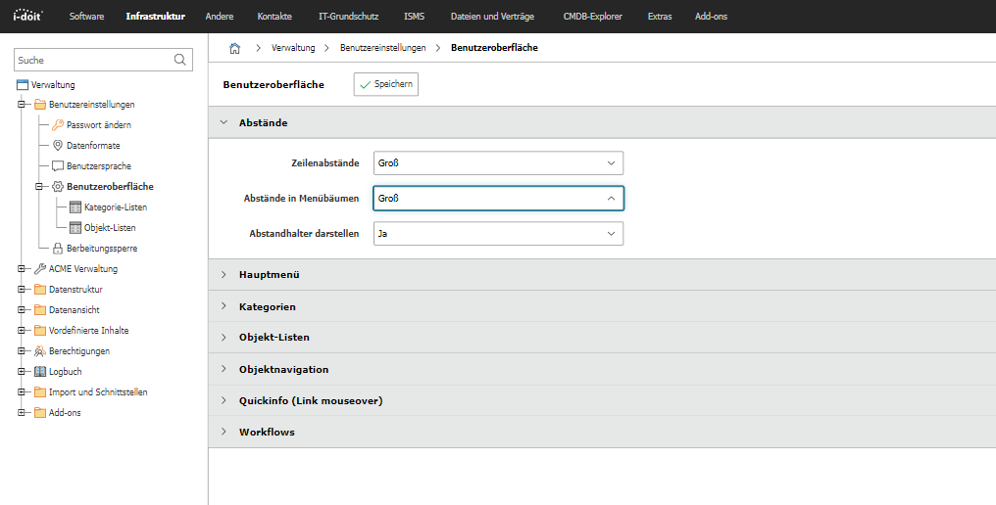996x505 pixels.
Task: Open the CMDB-Explorer menu
Action: click(x=592, y=17)
